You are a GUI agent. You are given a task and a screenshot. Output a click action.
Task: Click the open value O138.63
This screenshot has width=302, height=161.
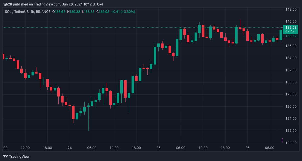pos(59,12)
